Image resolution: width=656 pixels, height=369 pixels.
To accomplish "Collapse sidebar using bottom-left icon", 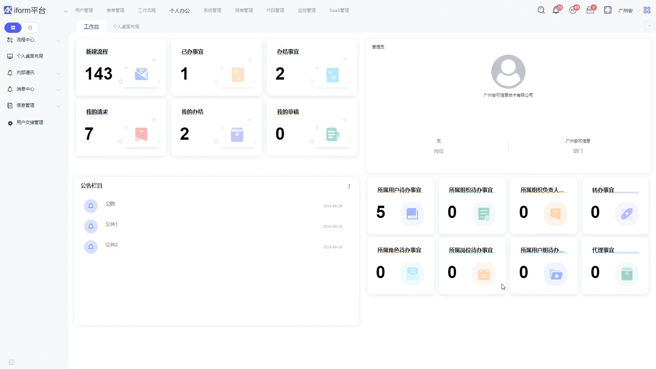I will coord(12,362).
